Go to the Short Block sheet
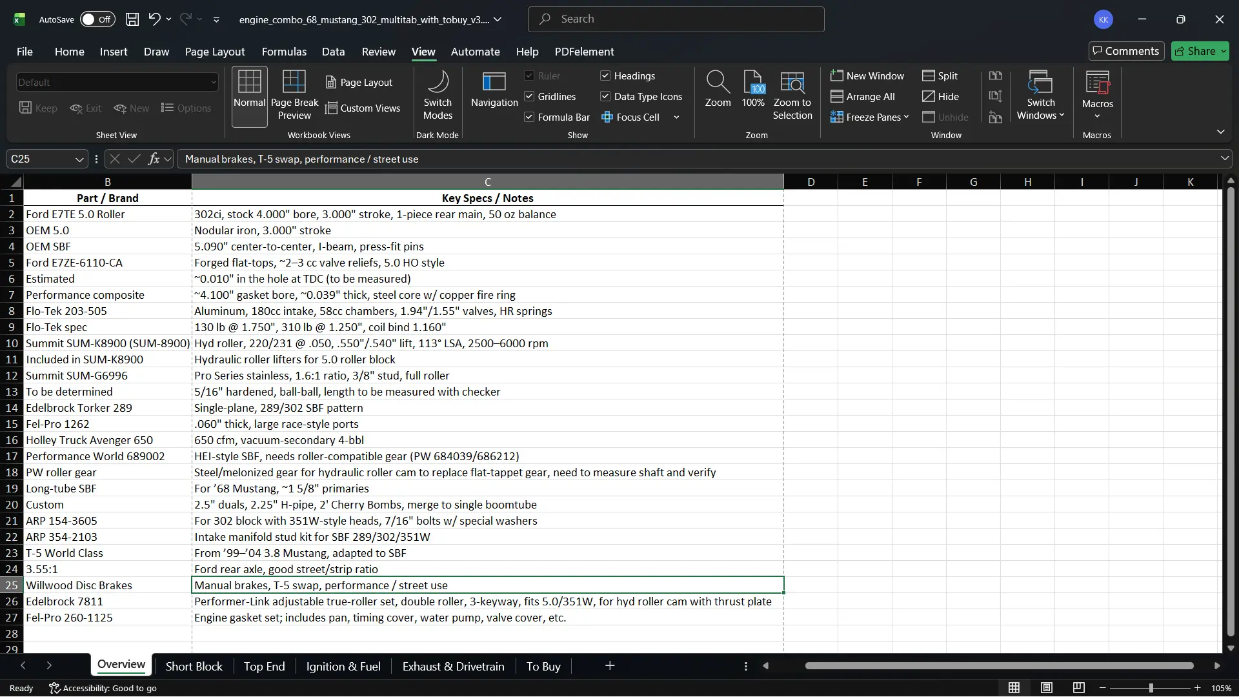 tap(194, 666)
